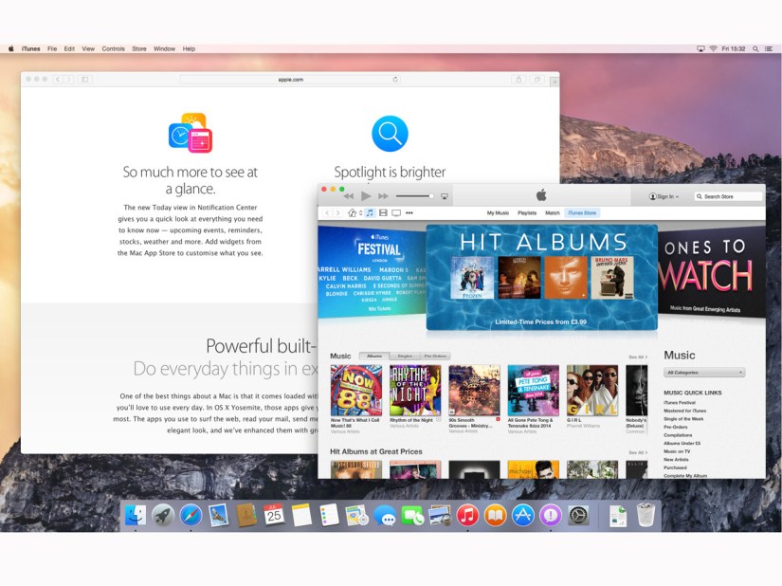The image size is (782, 586).
Task: Go back in iTunes Store navigation
Action: click(x=327, y=213)
